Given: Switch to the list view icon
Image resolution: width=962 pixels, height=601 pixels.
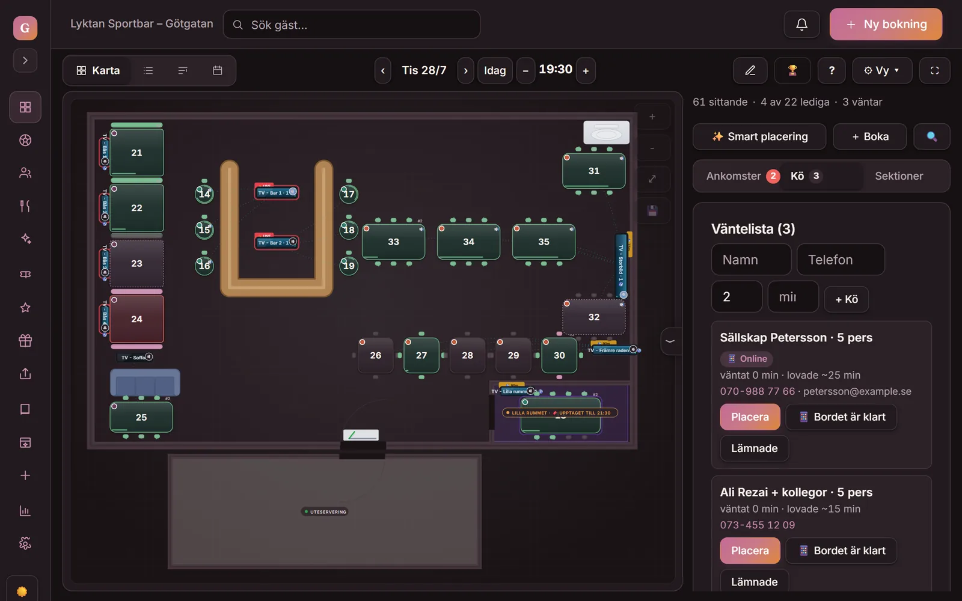Looking at the screenshot, I should tap(149, 70).
